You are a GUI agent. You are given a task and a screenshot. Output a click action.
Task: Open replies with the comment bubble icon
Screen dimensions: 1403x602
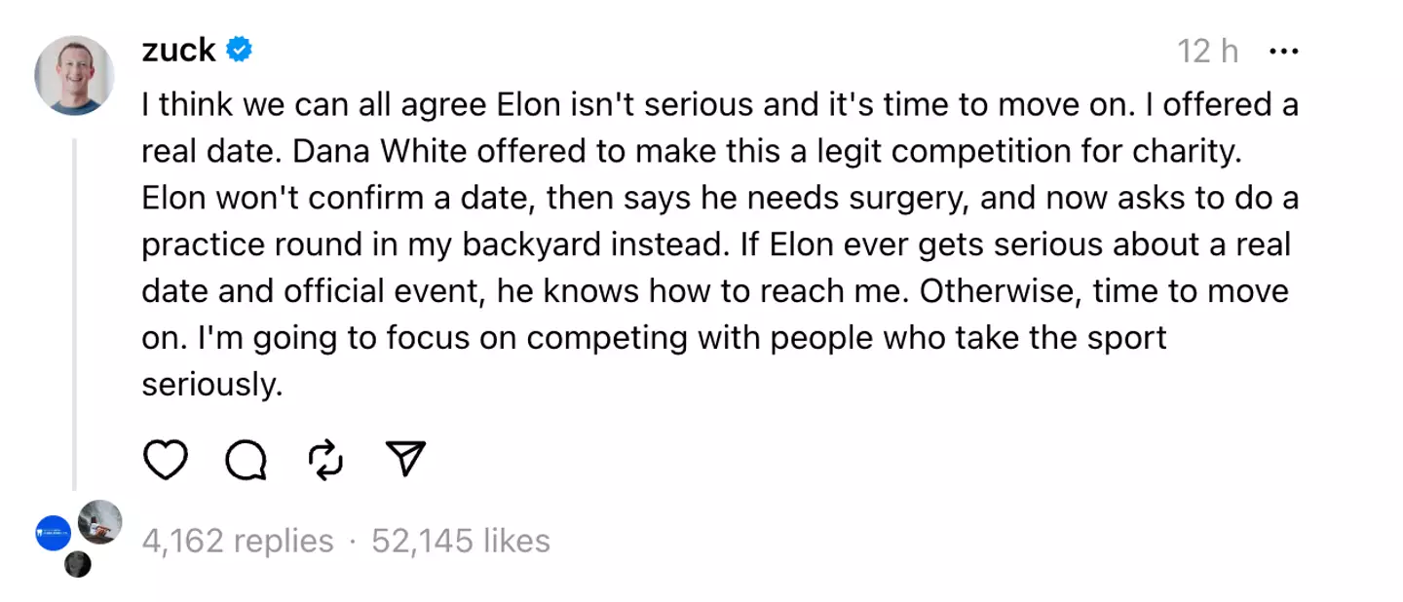246,460
